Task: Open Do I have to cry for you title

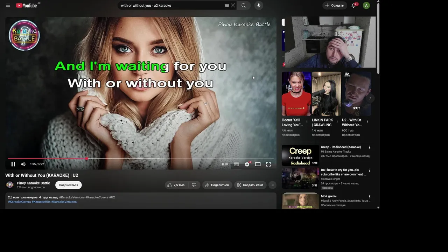Action: (343, 172)
